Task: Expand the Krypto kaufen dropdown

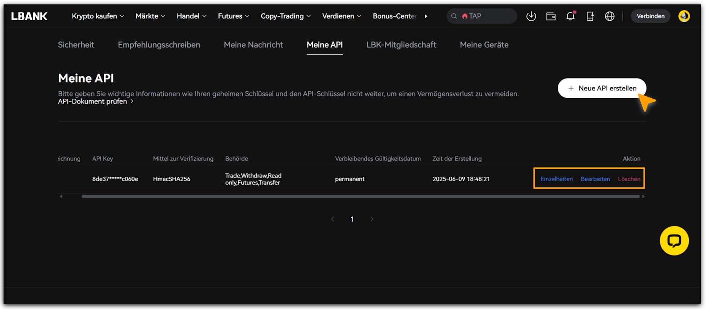Action: (x=98, y=16)
